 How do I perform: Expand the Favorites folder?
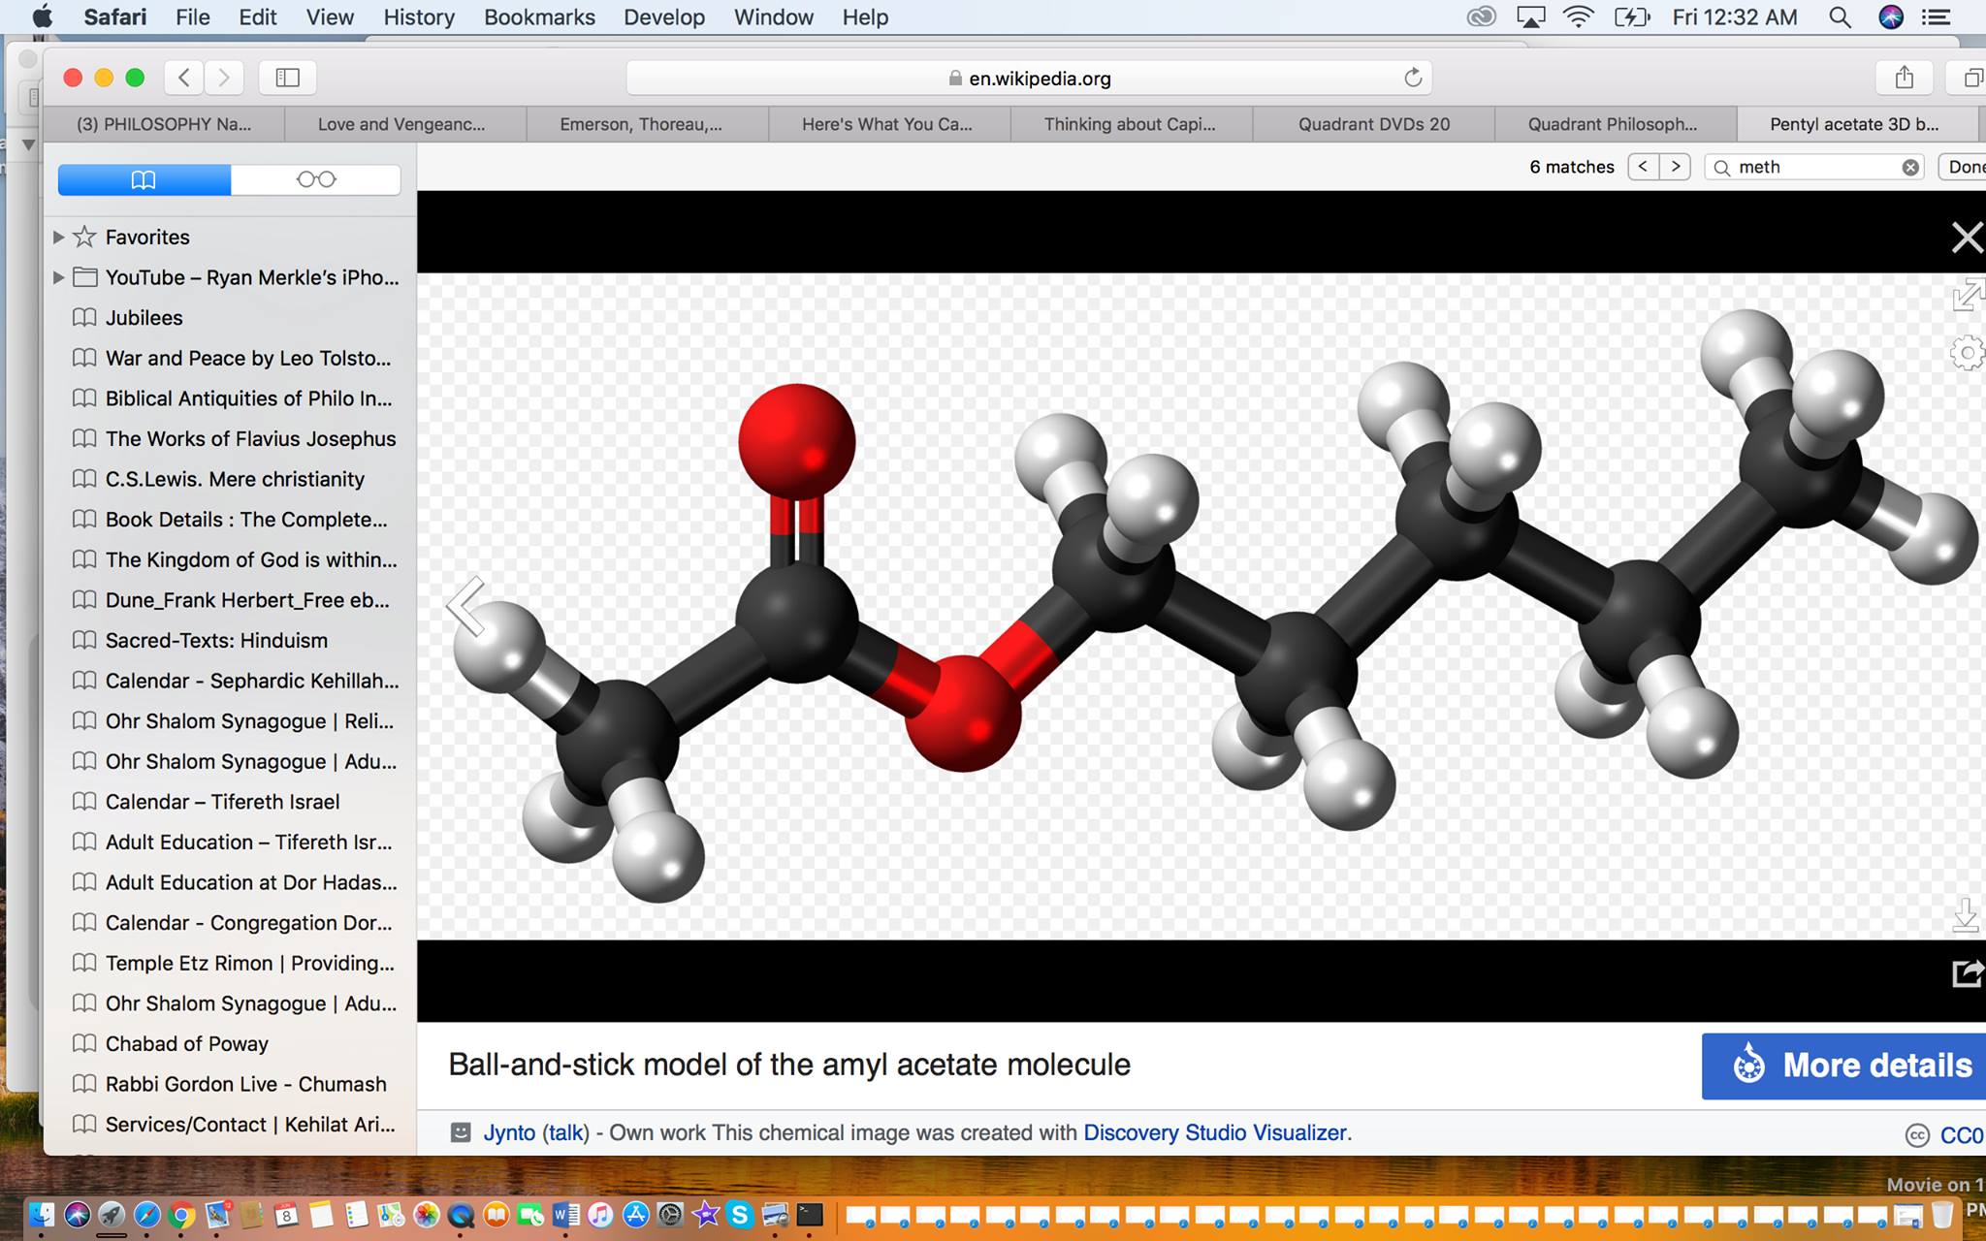tap(58, 237)
